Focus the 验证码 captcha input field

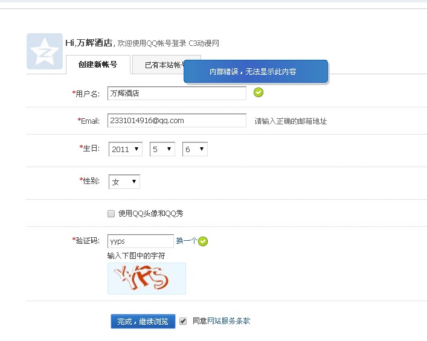141,241
